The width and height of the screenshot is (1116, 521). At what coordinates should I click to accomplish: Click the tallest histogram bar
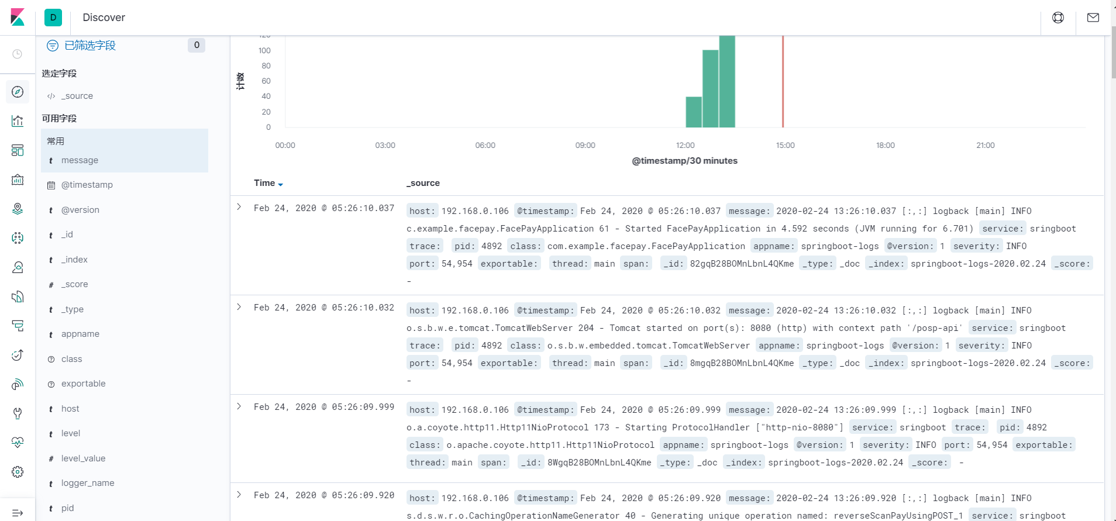pyautogui.click(x=727, y=81)
